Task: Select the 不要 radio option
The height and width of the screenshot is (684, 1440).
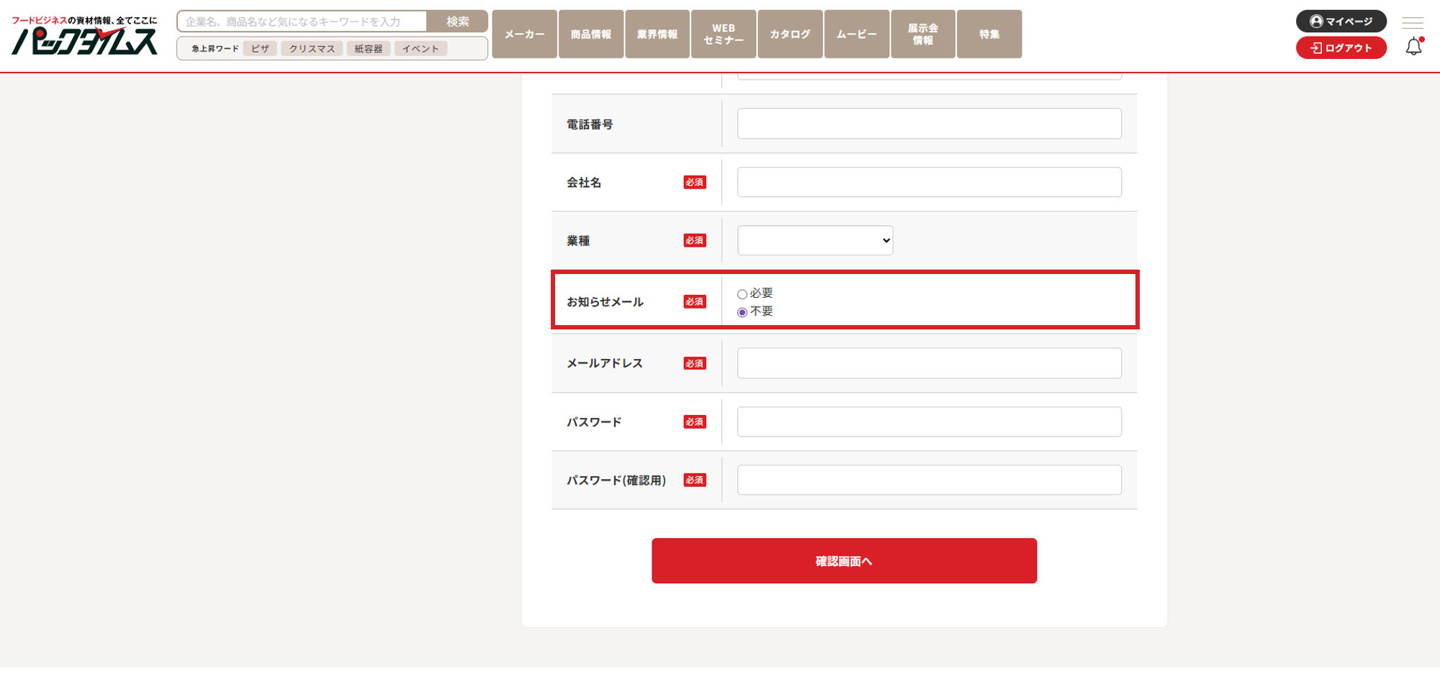Action: 742,312
